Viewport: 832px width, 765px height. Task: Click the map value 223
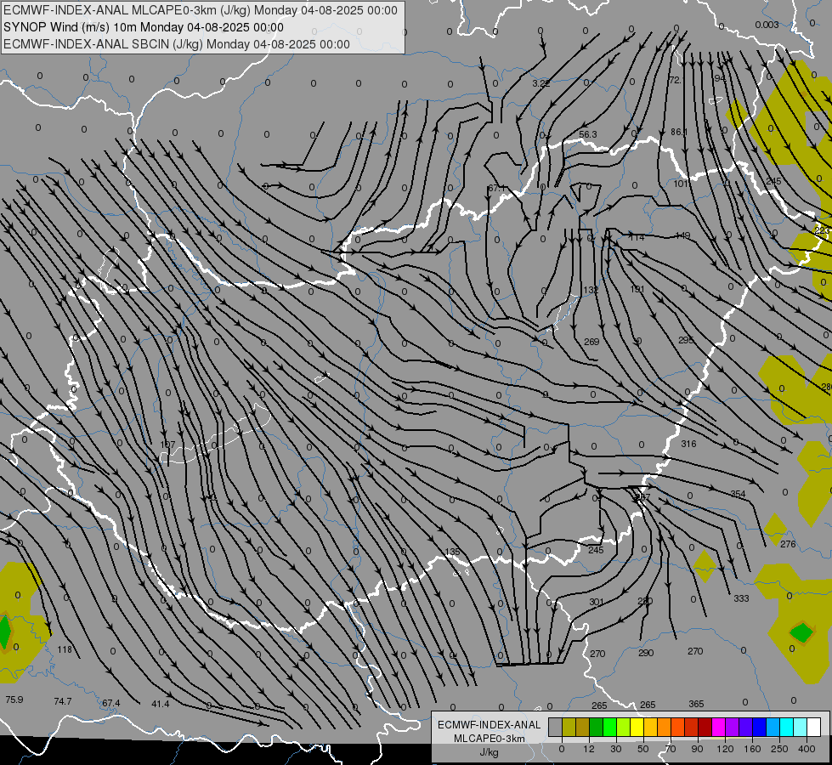point(822,230)
